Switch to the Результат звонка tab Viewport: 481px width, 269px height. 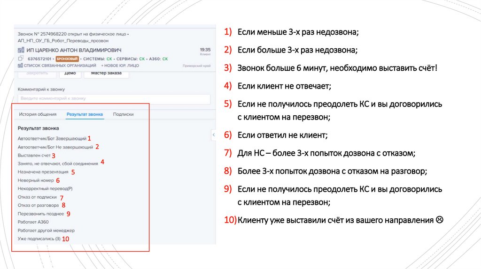tap(85, 114)
